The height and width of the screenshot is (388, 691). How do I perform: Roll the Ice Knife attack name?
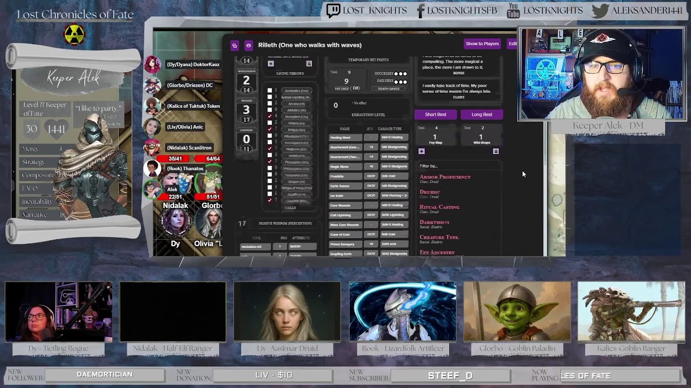point(344,196)
